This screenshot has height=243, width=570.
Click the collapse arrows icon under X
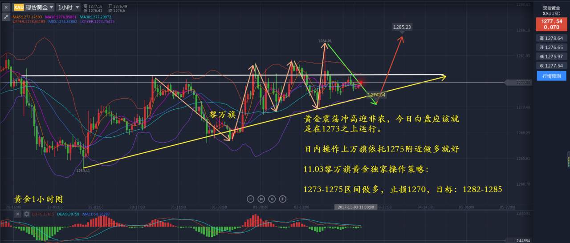[x=6, y=16]
